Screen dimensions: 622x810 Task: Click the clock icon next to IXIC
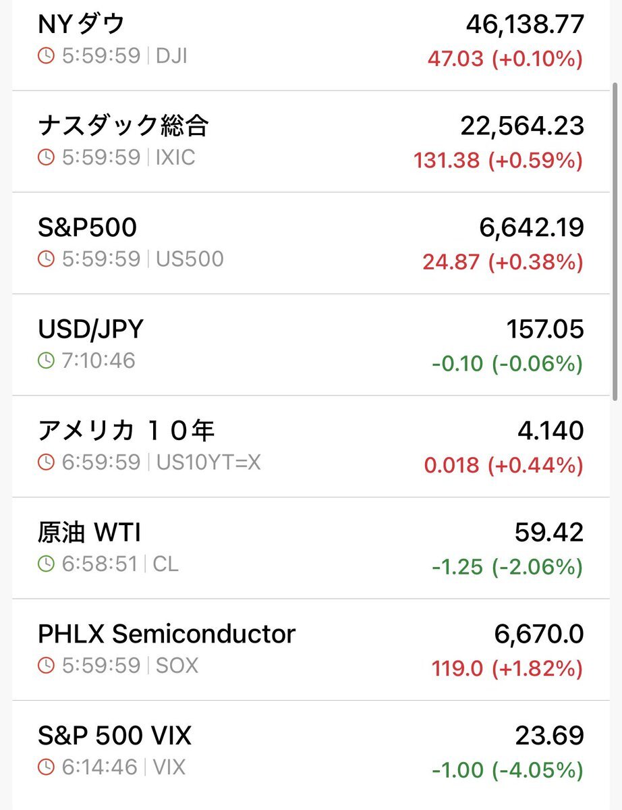pos(46,158)
